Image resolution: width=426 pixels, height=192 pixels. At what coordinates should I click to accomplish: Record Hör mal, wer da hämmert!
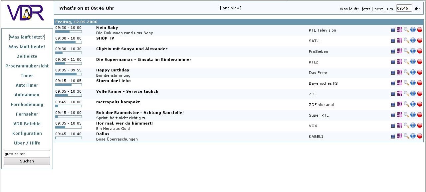pos(420,126)
